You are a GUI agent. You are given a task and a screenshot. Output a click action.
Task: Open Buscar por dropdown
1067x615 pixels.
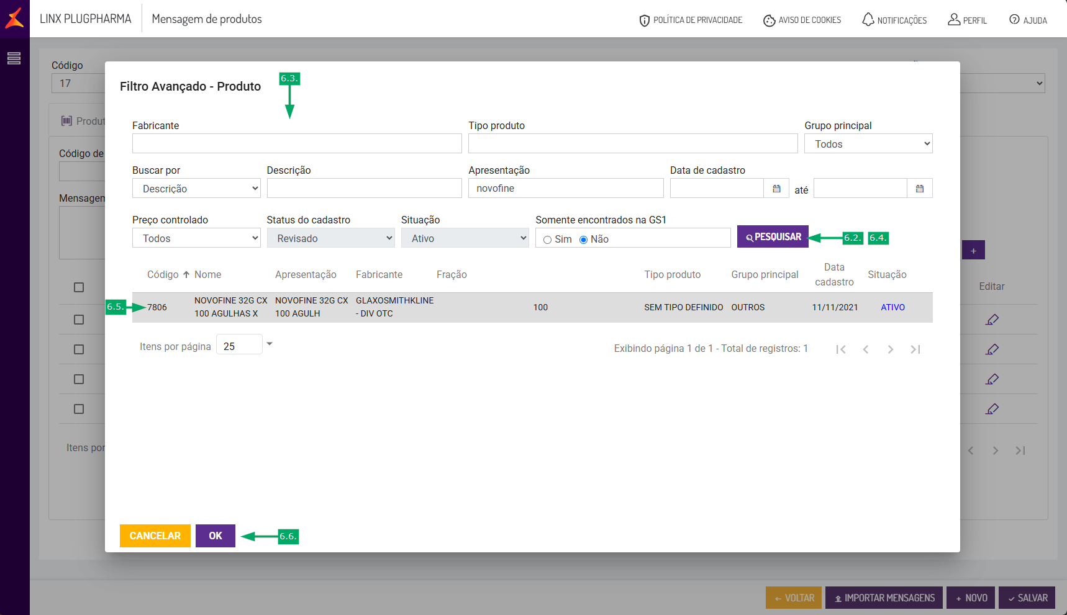(196, 189)
